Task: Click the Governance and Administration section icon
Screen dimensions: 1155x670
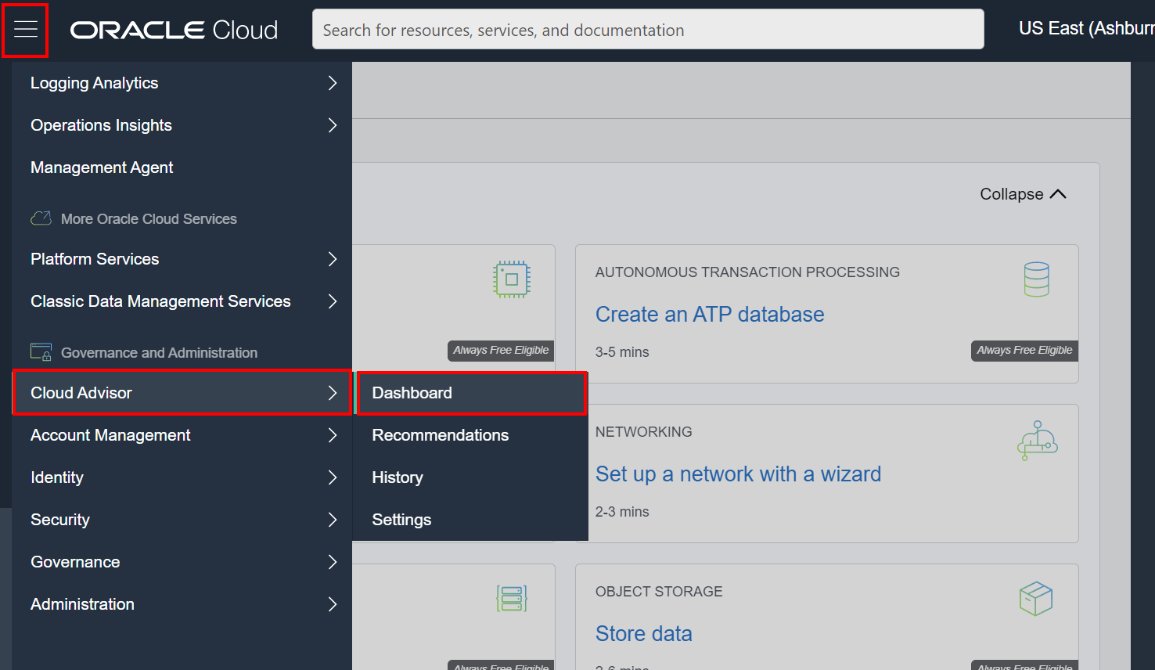Action: (x=40, y=352)
